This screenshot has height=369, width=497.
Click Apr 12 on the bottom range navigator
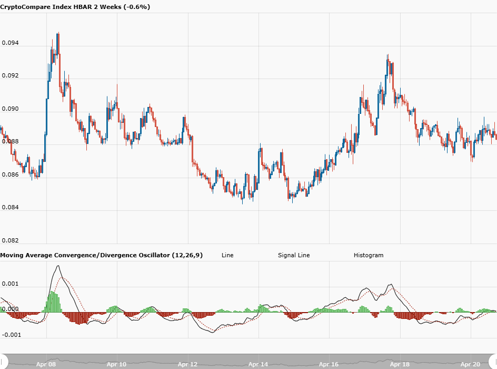coord(187,364)
